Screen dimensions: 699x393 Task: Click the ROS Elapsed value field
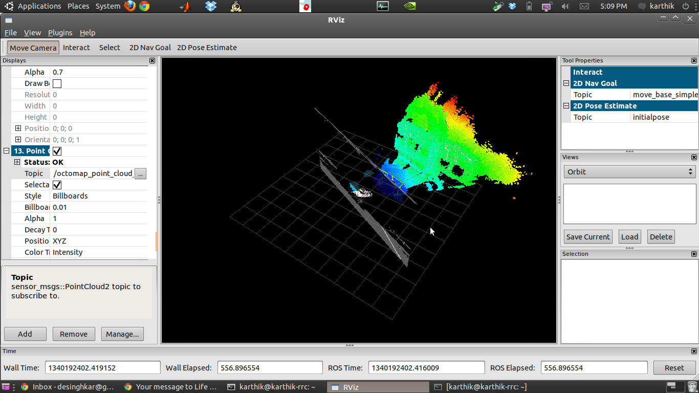pos(594,368)
